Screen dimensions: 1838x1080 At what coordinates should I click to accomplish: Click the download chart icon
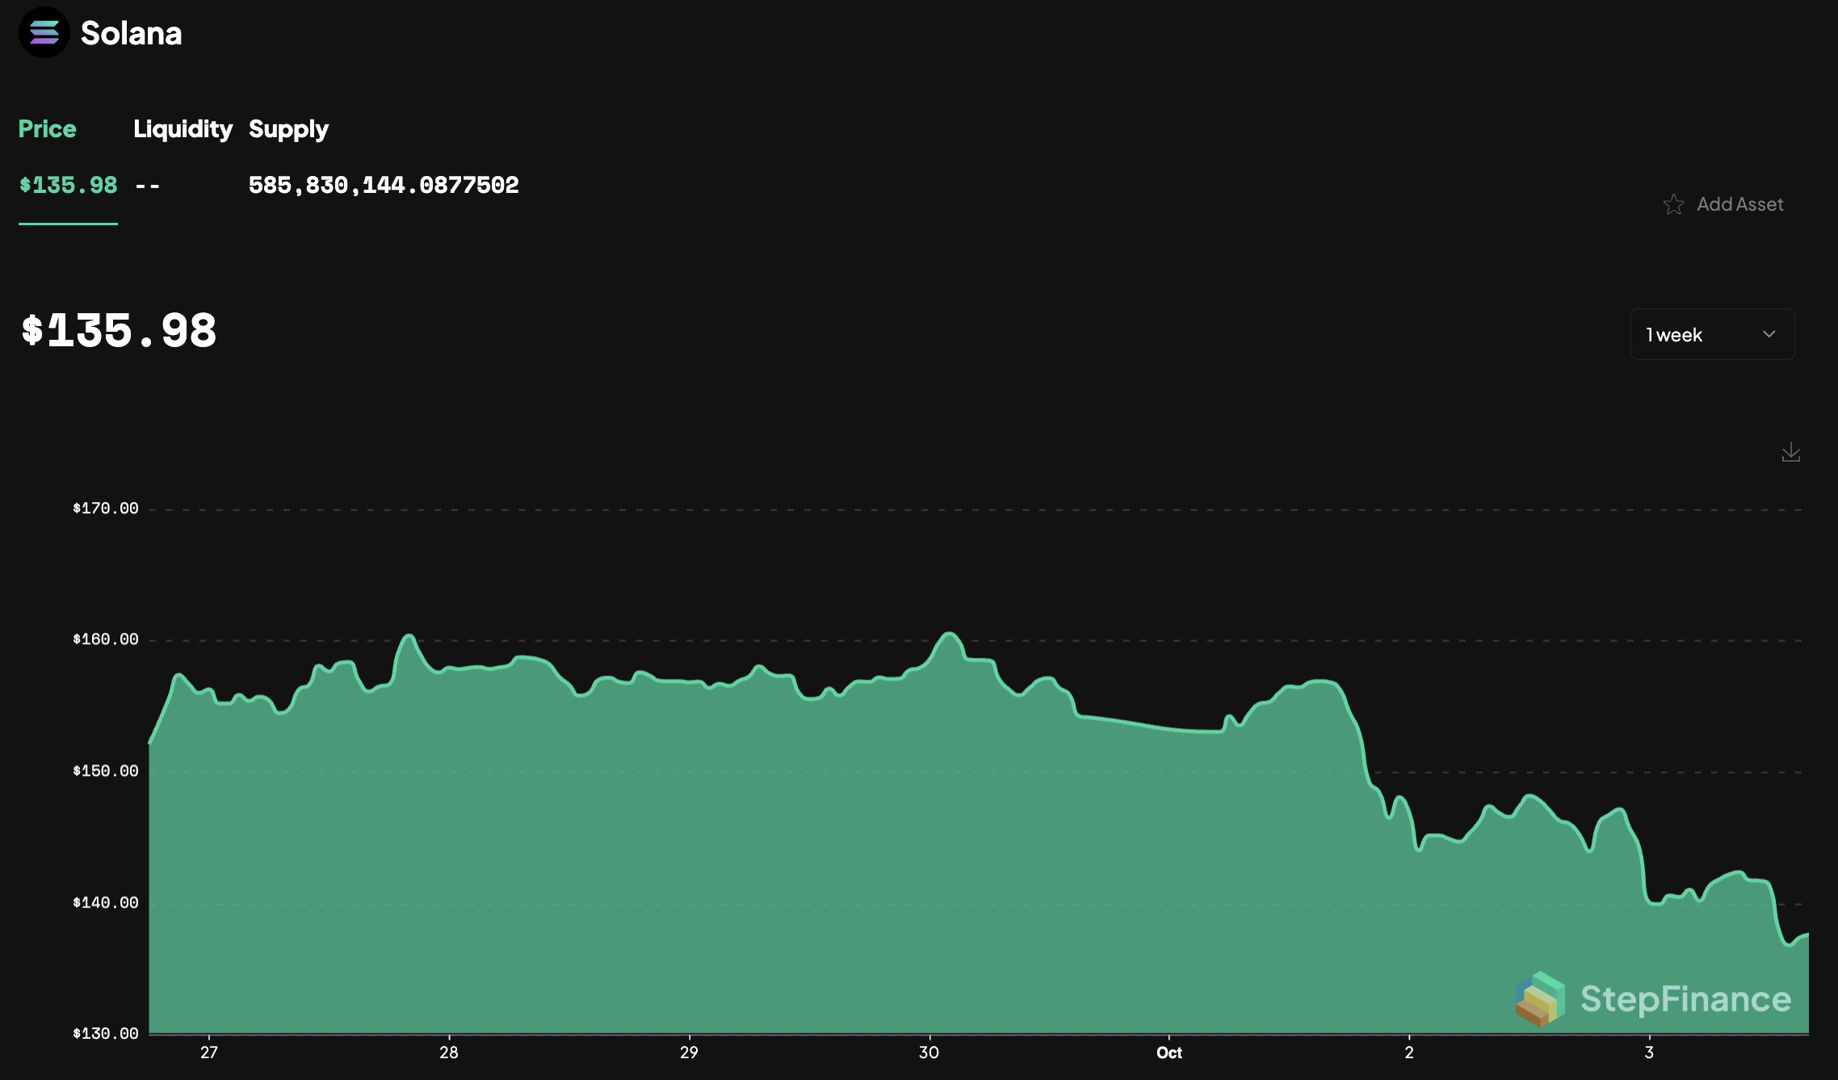pos(1790,452)
